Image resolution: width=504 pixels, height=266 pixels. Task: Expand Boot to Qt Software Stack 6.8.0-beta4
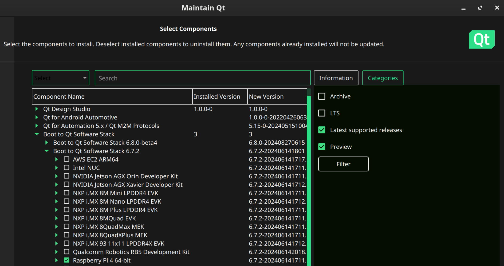pyautogui.click(x=47, y=143)
